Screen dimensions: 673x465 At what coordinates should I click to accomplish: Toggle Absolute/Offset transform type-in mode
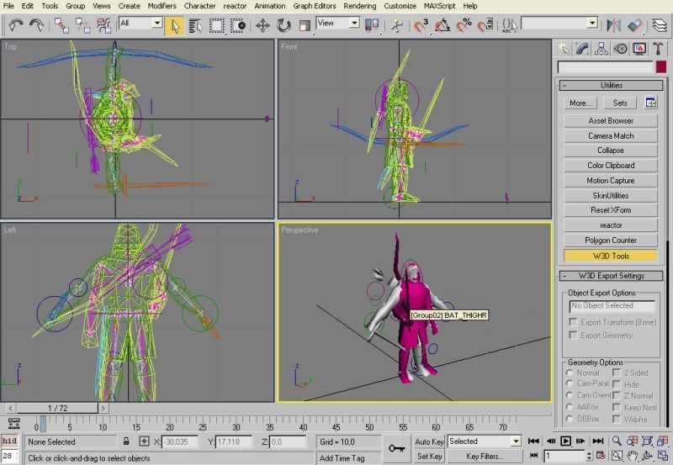click(x=144, y=441)
